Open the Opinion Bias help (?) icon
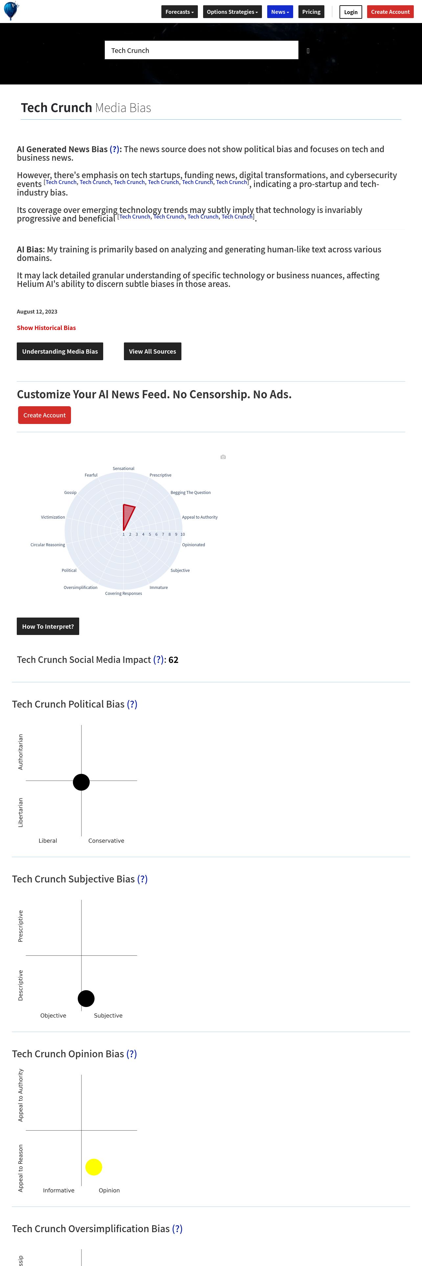422x1266 pixels. point(132,1054)
